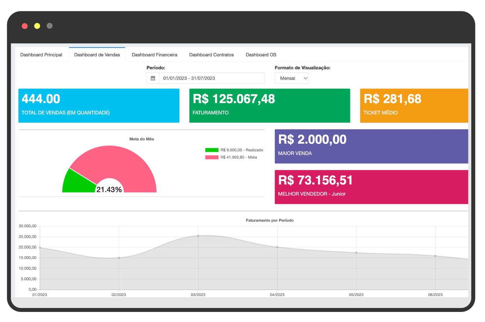The image size is (485, 322).
Task: Toggle the green Realizado legend swatch
Action: [x=212, y=150]
